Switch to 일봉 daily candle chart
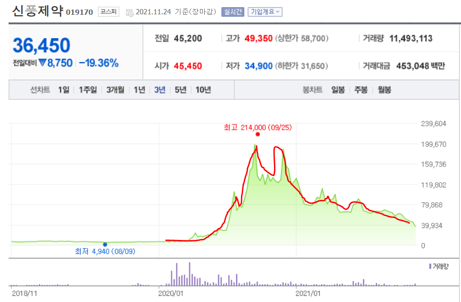 coord(338,90)
